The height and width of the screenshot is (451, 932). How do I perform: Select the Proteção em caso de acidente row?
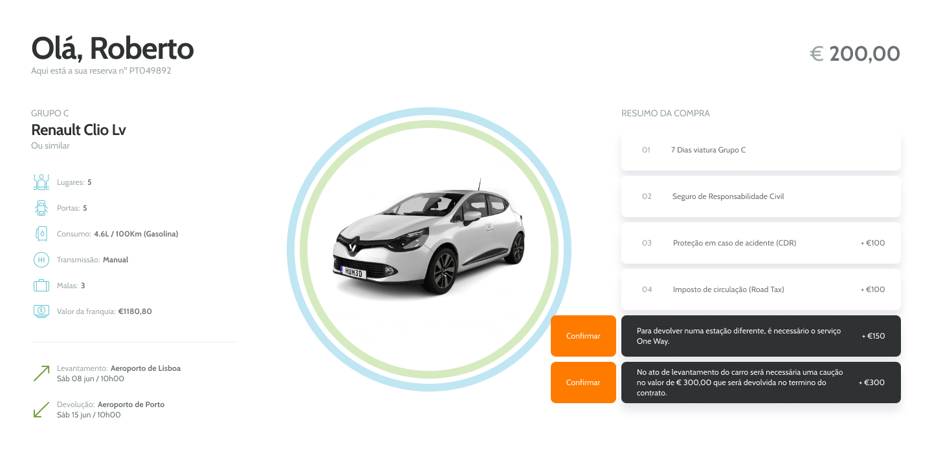(x=761, y=243)
